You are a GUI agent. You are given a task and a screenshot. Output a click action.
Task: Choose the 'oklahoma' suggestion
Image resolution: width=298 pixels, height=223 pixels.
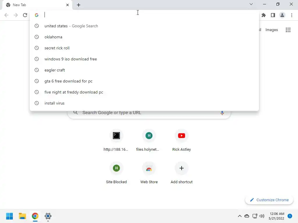144,37
